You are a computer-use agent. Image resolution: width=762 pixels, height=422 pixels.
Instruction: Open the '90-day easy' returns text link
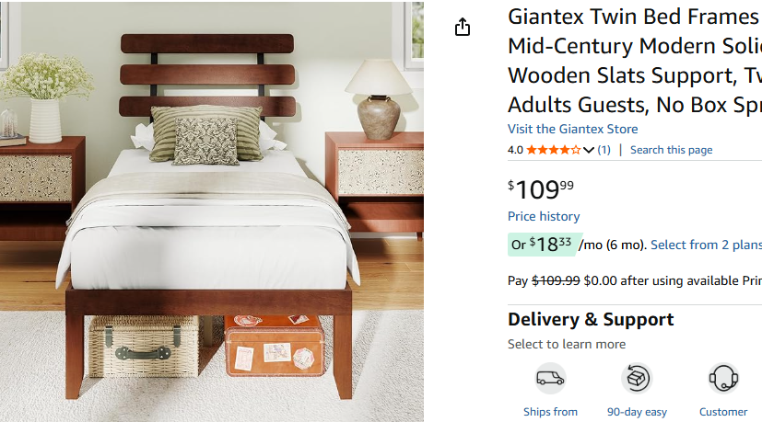(x=637, y=412)
